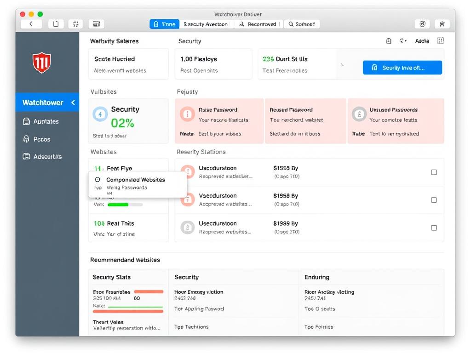The image size is (471, 353).
Task: Tick the checkbox for Vsecdurstoon row
Action: (x=434, y=200)
